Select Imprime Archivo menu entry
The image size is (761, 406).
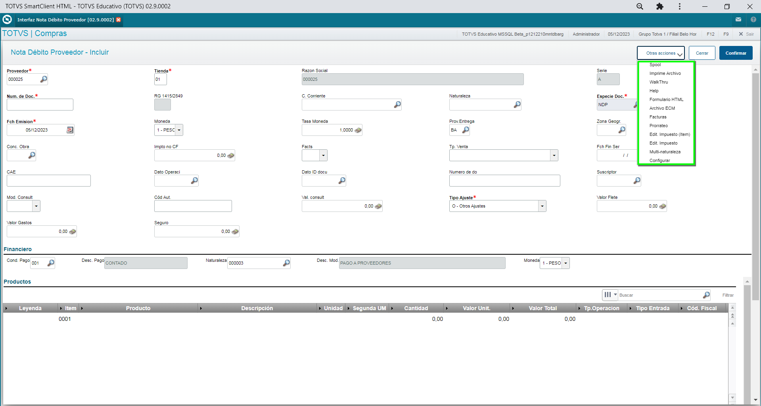665,73
